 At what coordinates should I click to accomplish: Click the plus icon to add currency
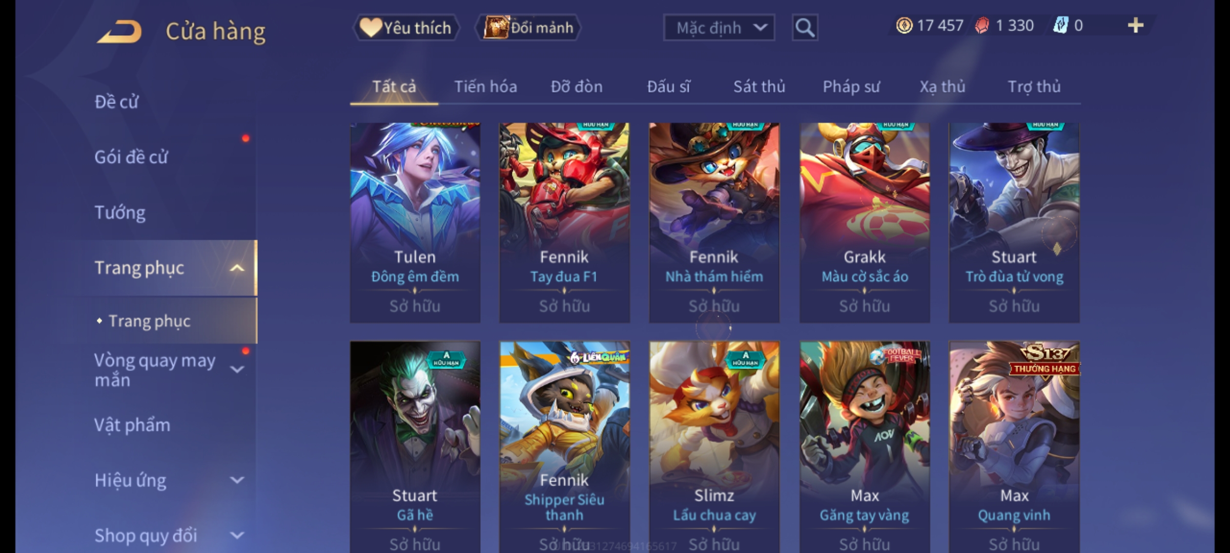1136,25
